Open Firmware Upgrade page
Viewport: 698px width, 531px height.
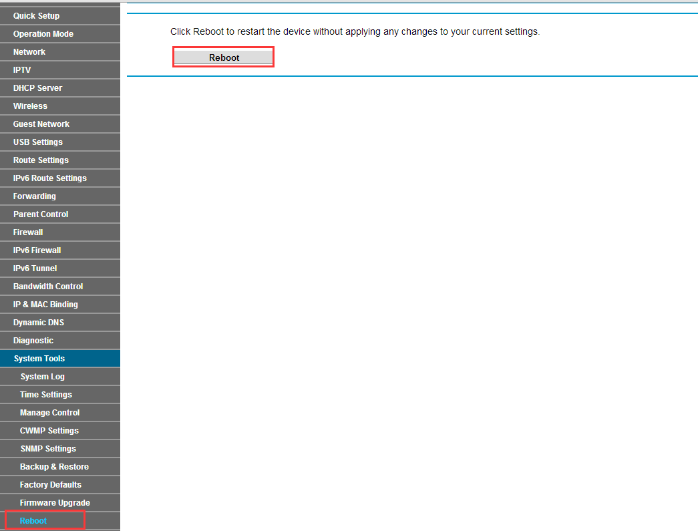coord(60,502)
